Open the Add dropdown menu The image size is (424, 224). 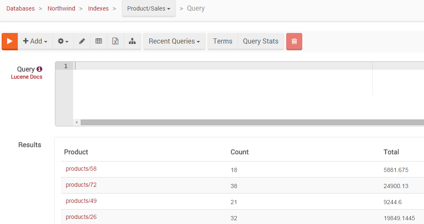point(35,41)
